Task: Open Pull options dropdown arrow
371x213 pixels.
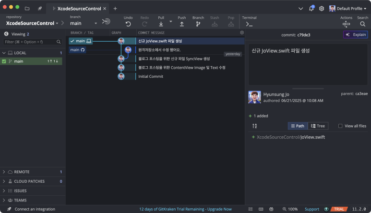Action: [x=171, y=21]
